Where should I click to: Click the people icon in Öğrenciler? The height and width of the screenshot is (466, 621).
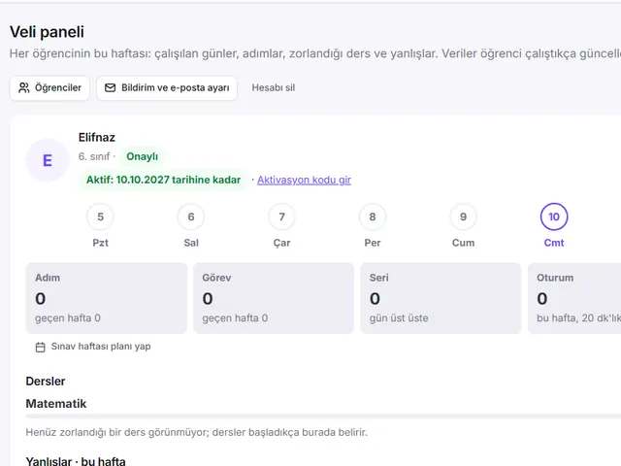24,88
